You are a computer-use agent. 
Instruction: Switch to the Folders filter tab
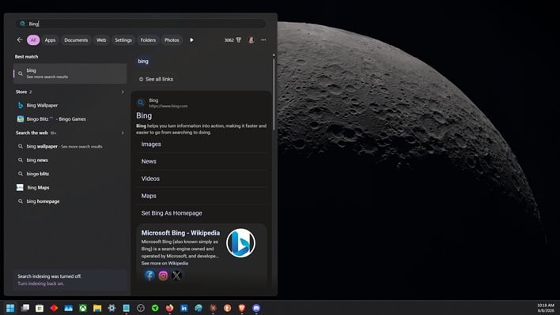(x=148, y=40)
